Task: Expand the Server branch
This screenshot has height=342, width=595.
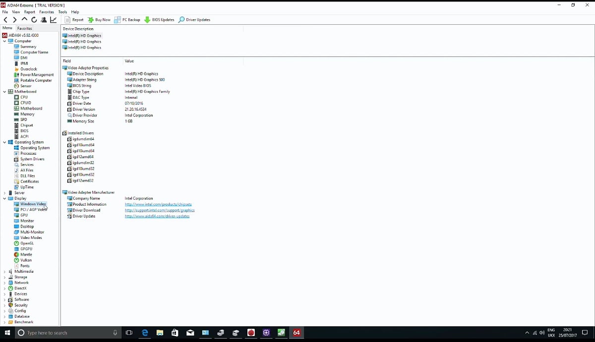Action: coord(5,192)
